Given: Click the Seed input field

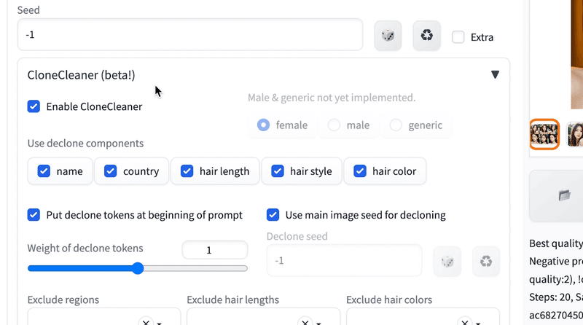Looking at the screenshot, I should pyautogui.click(x=189, y=34).
